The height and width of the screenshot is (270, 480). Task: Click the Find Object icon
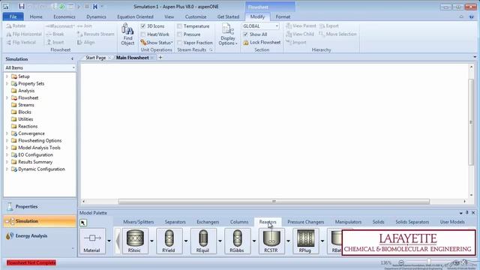tap(127, 34)
